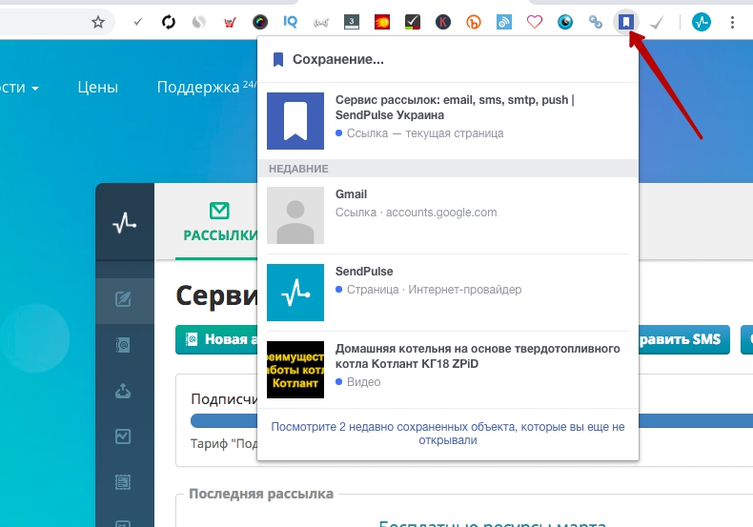Click the 'НЕДАВНИЕ' section header
Viewport: 753px width, 527px height.
coord(448,169)
